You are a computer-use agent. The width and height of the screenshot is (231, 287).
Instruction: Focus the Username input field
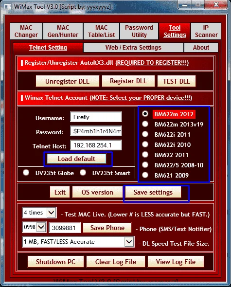[x=96, y=117]
